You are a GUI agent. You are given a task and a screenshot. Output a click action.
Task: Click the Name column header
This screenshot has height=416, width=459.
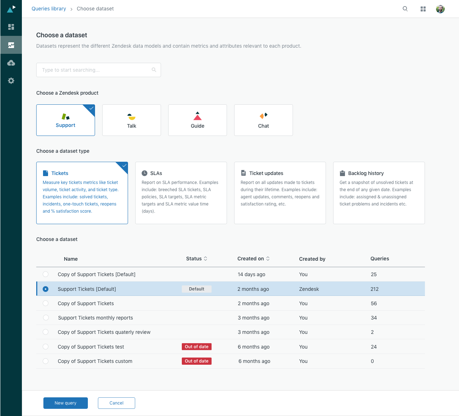(x=71, y=259)
